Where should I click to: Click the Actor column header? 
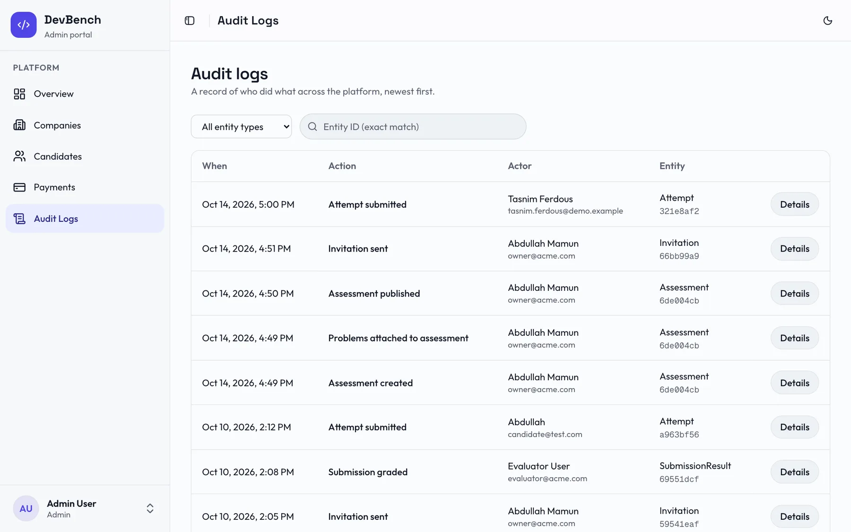520,166
